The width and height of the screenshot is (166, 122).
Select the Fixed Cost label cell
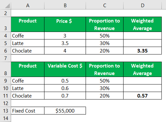(28, 111)
